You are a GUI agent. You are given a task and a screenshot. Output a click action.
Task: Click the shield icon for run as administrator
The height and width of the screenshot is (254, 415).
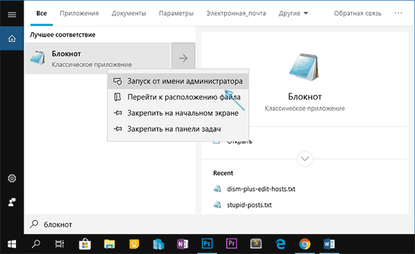[118, 81]
